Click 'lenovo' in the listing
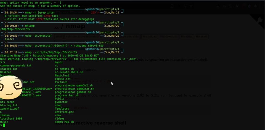265x130 pixels. click(5, 115)
